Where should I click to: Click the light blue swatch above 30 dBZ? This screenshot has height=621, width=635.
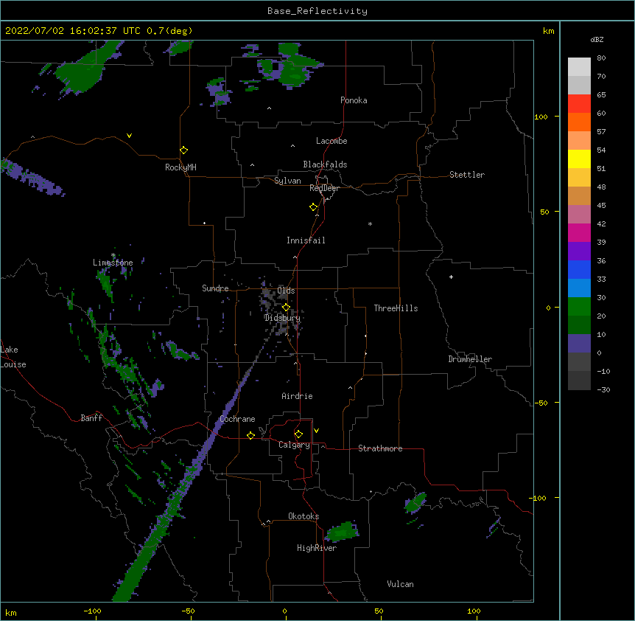[579, 288]
